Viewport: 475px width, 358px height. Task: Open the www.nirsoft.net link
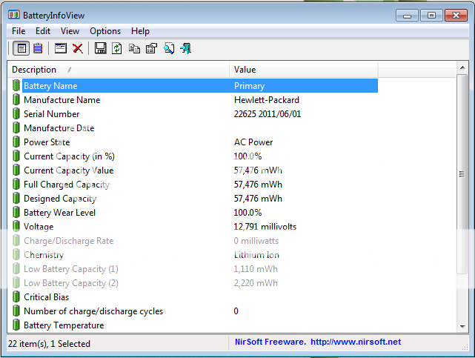click(356, 342)
